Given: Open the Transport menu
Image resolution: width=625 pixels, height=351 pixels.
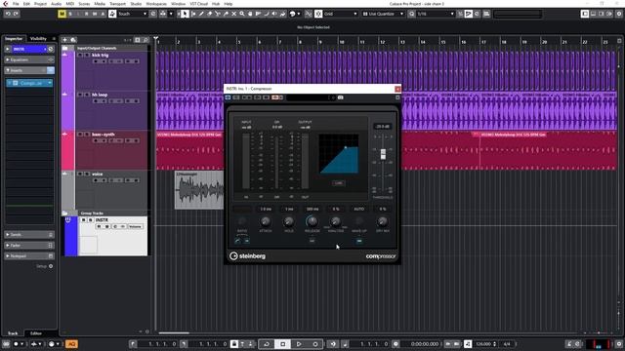Looking at the screenshot, I should coord(117,4).
